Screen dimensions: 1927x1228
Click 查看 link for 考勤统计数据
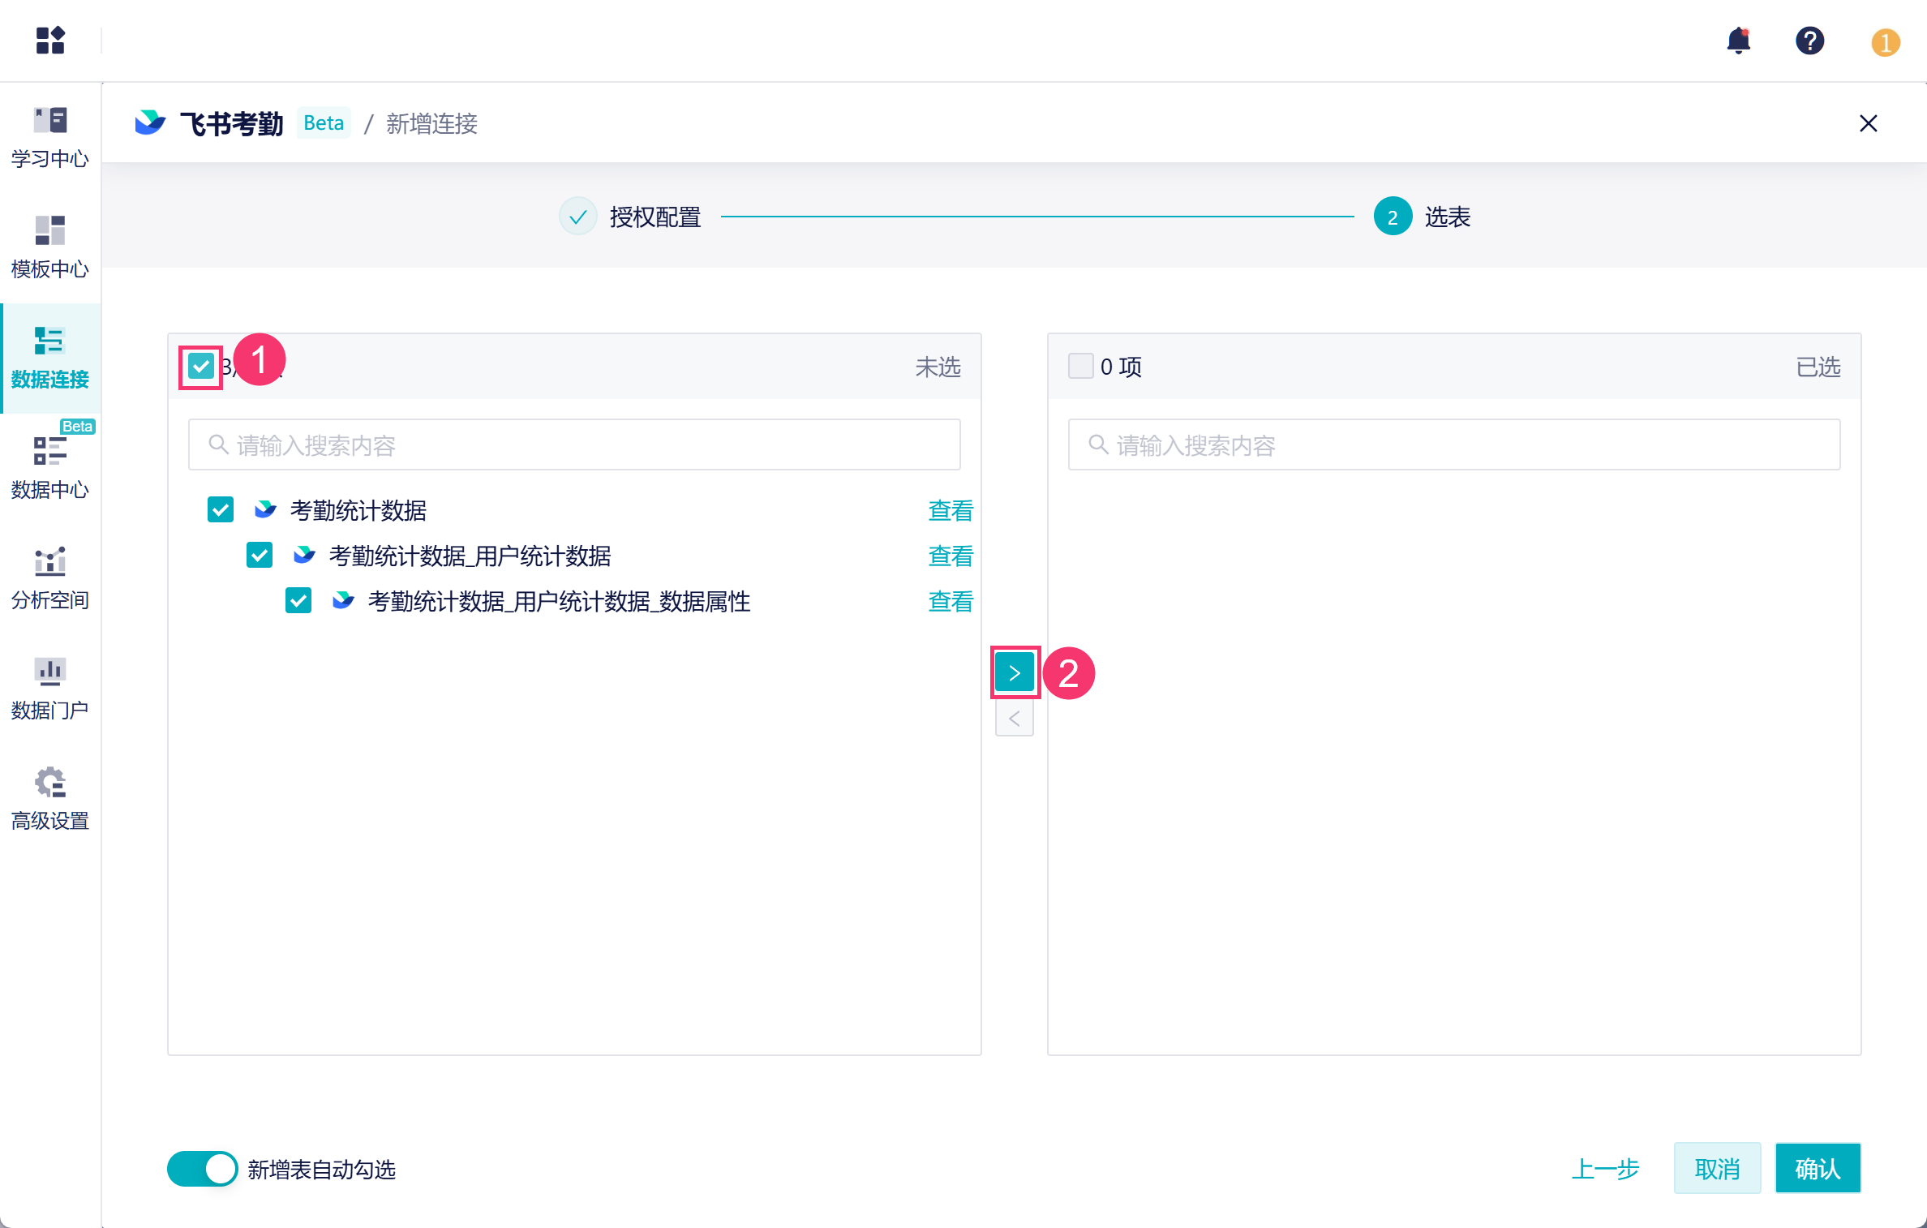click(x=950, y=510)
